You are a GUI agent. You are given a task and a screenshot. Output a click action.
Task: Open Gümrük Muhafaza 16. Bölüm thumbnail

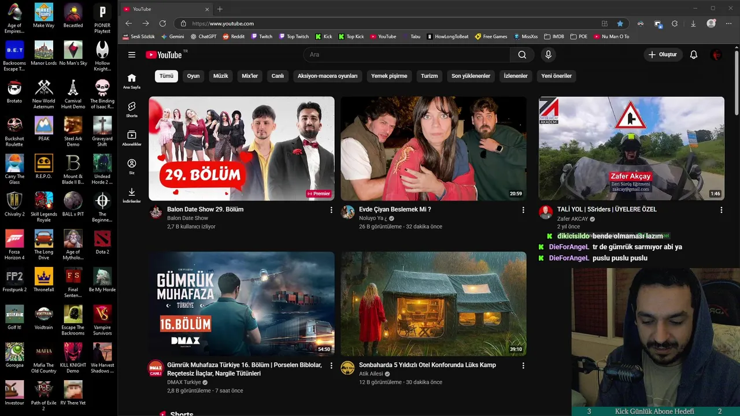(x=242, y=304)
